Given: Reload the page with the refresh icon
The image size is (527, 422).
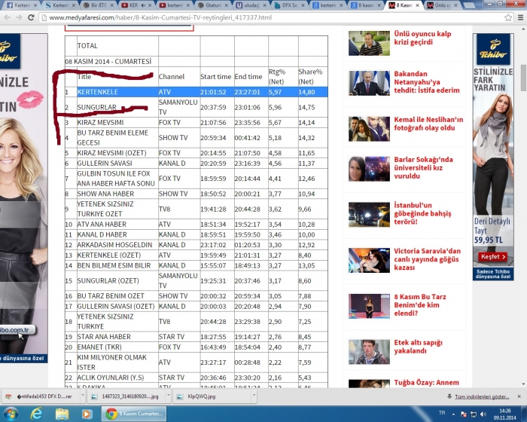Looking at the screenshot, I should pos(31,17).
